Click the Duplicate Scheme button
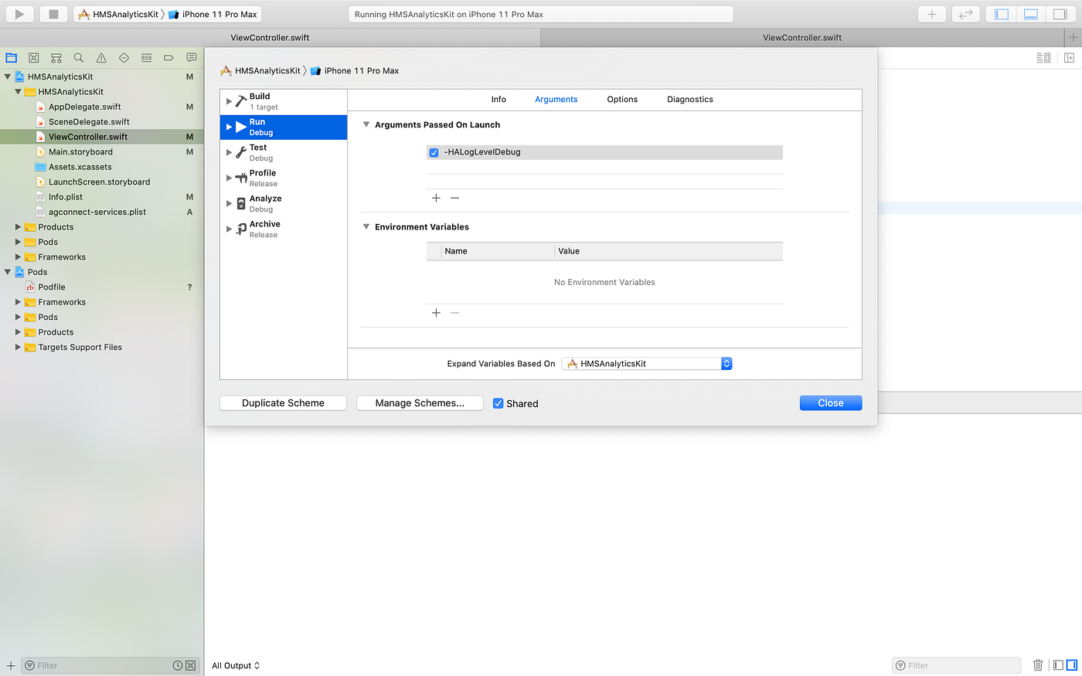The width and height of the screenshot is (1082, 676). pyautogui.click(x=283, y=403)
